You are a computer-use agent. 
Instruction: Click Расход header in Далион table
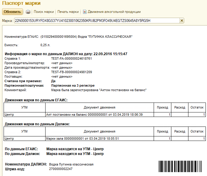pos(180,131)
